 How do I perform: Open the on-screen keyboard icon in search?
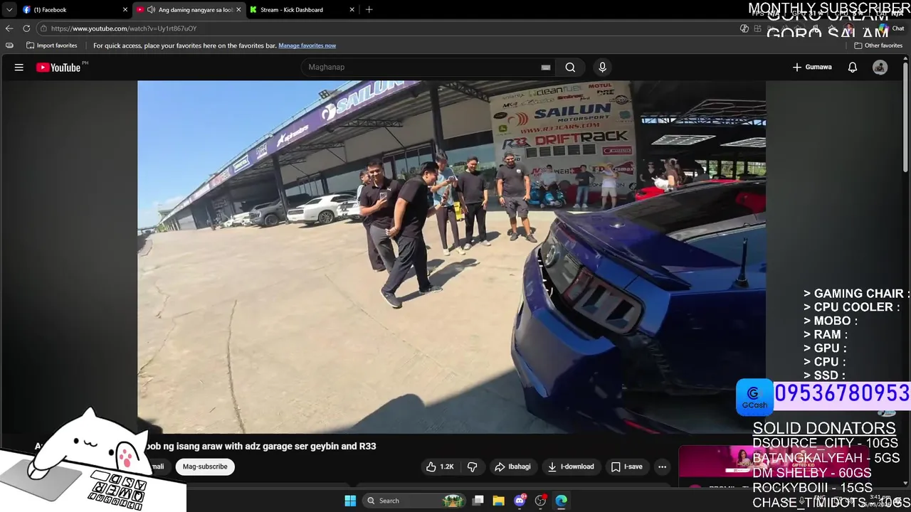tap(546, 68)
